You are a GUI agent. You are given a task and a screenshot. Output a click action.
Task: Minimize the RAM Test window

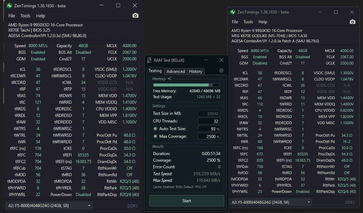click(x=206, y=60)
